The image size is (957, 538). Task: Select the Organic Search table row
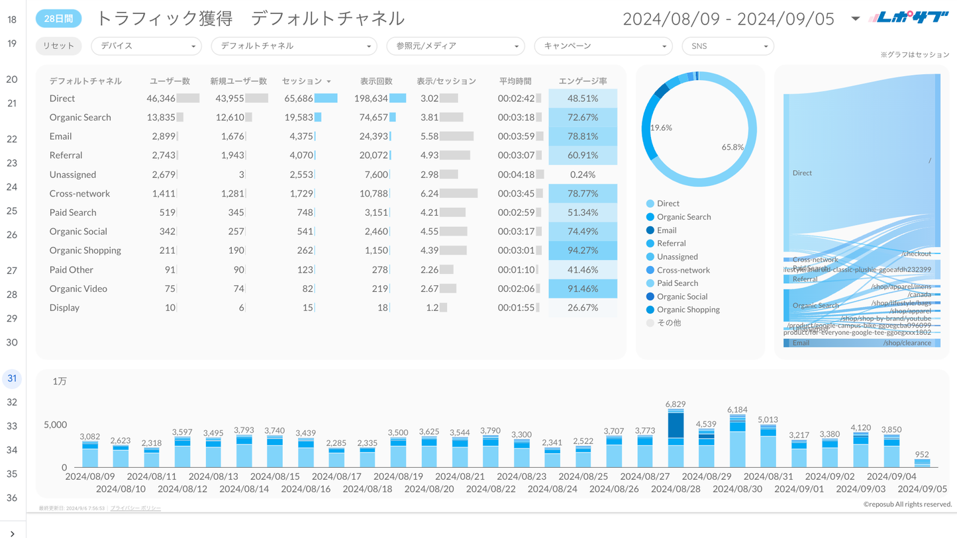(80, 117)
